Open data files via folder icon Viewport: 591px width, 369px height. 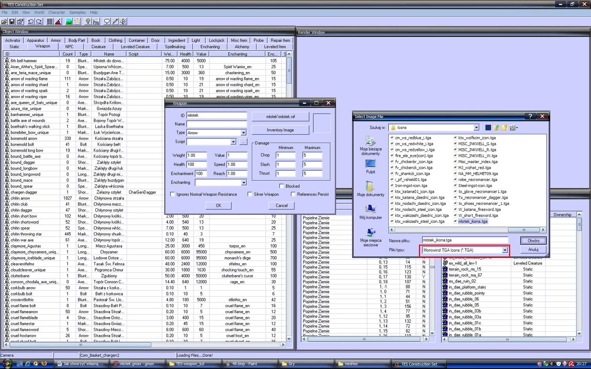4,22
